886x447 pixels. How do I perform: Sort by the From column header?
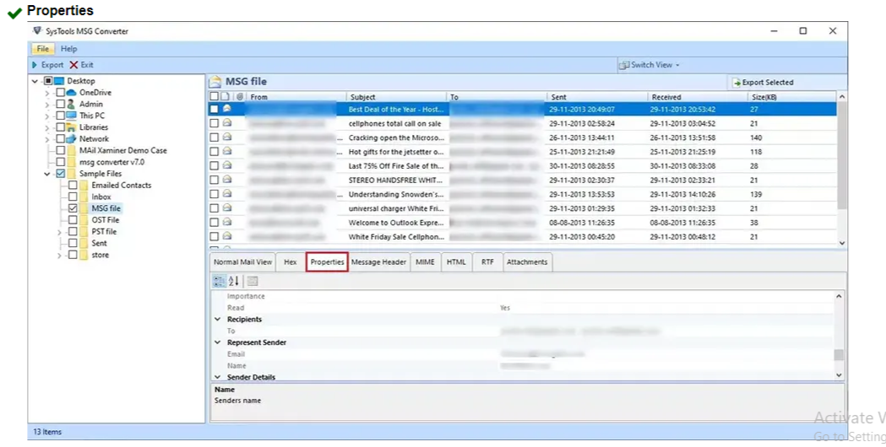(x=296, y=96)
